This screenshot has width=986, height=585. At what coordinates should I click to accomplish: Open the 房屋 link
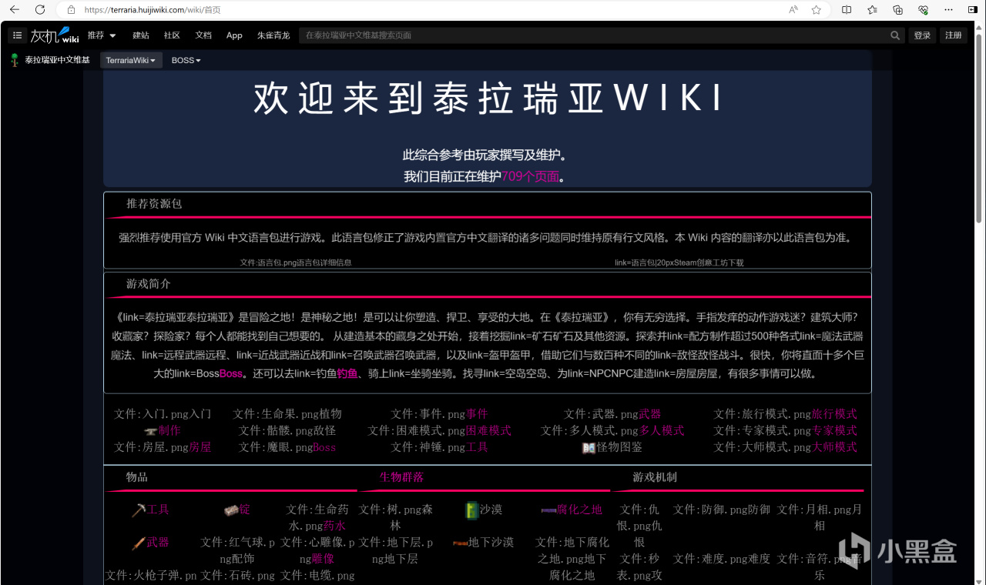200,447
